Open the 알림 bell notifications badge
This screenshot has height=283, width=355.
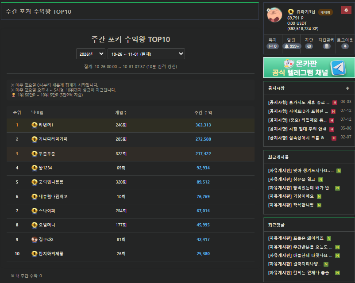292,46
